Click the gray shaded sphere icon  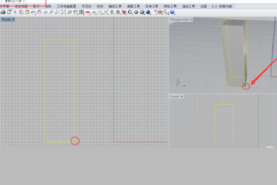136,12
